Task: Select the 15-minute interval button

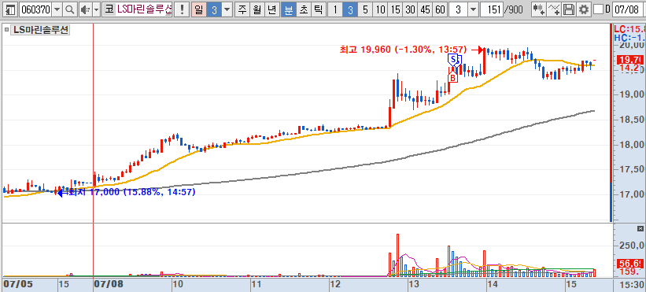Action: 395,9
